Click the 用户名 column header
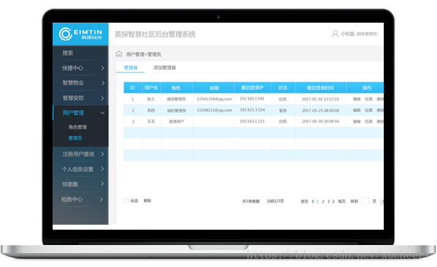The image size is (437, 267). click(151, 88)
